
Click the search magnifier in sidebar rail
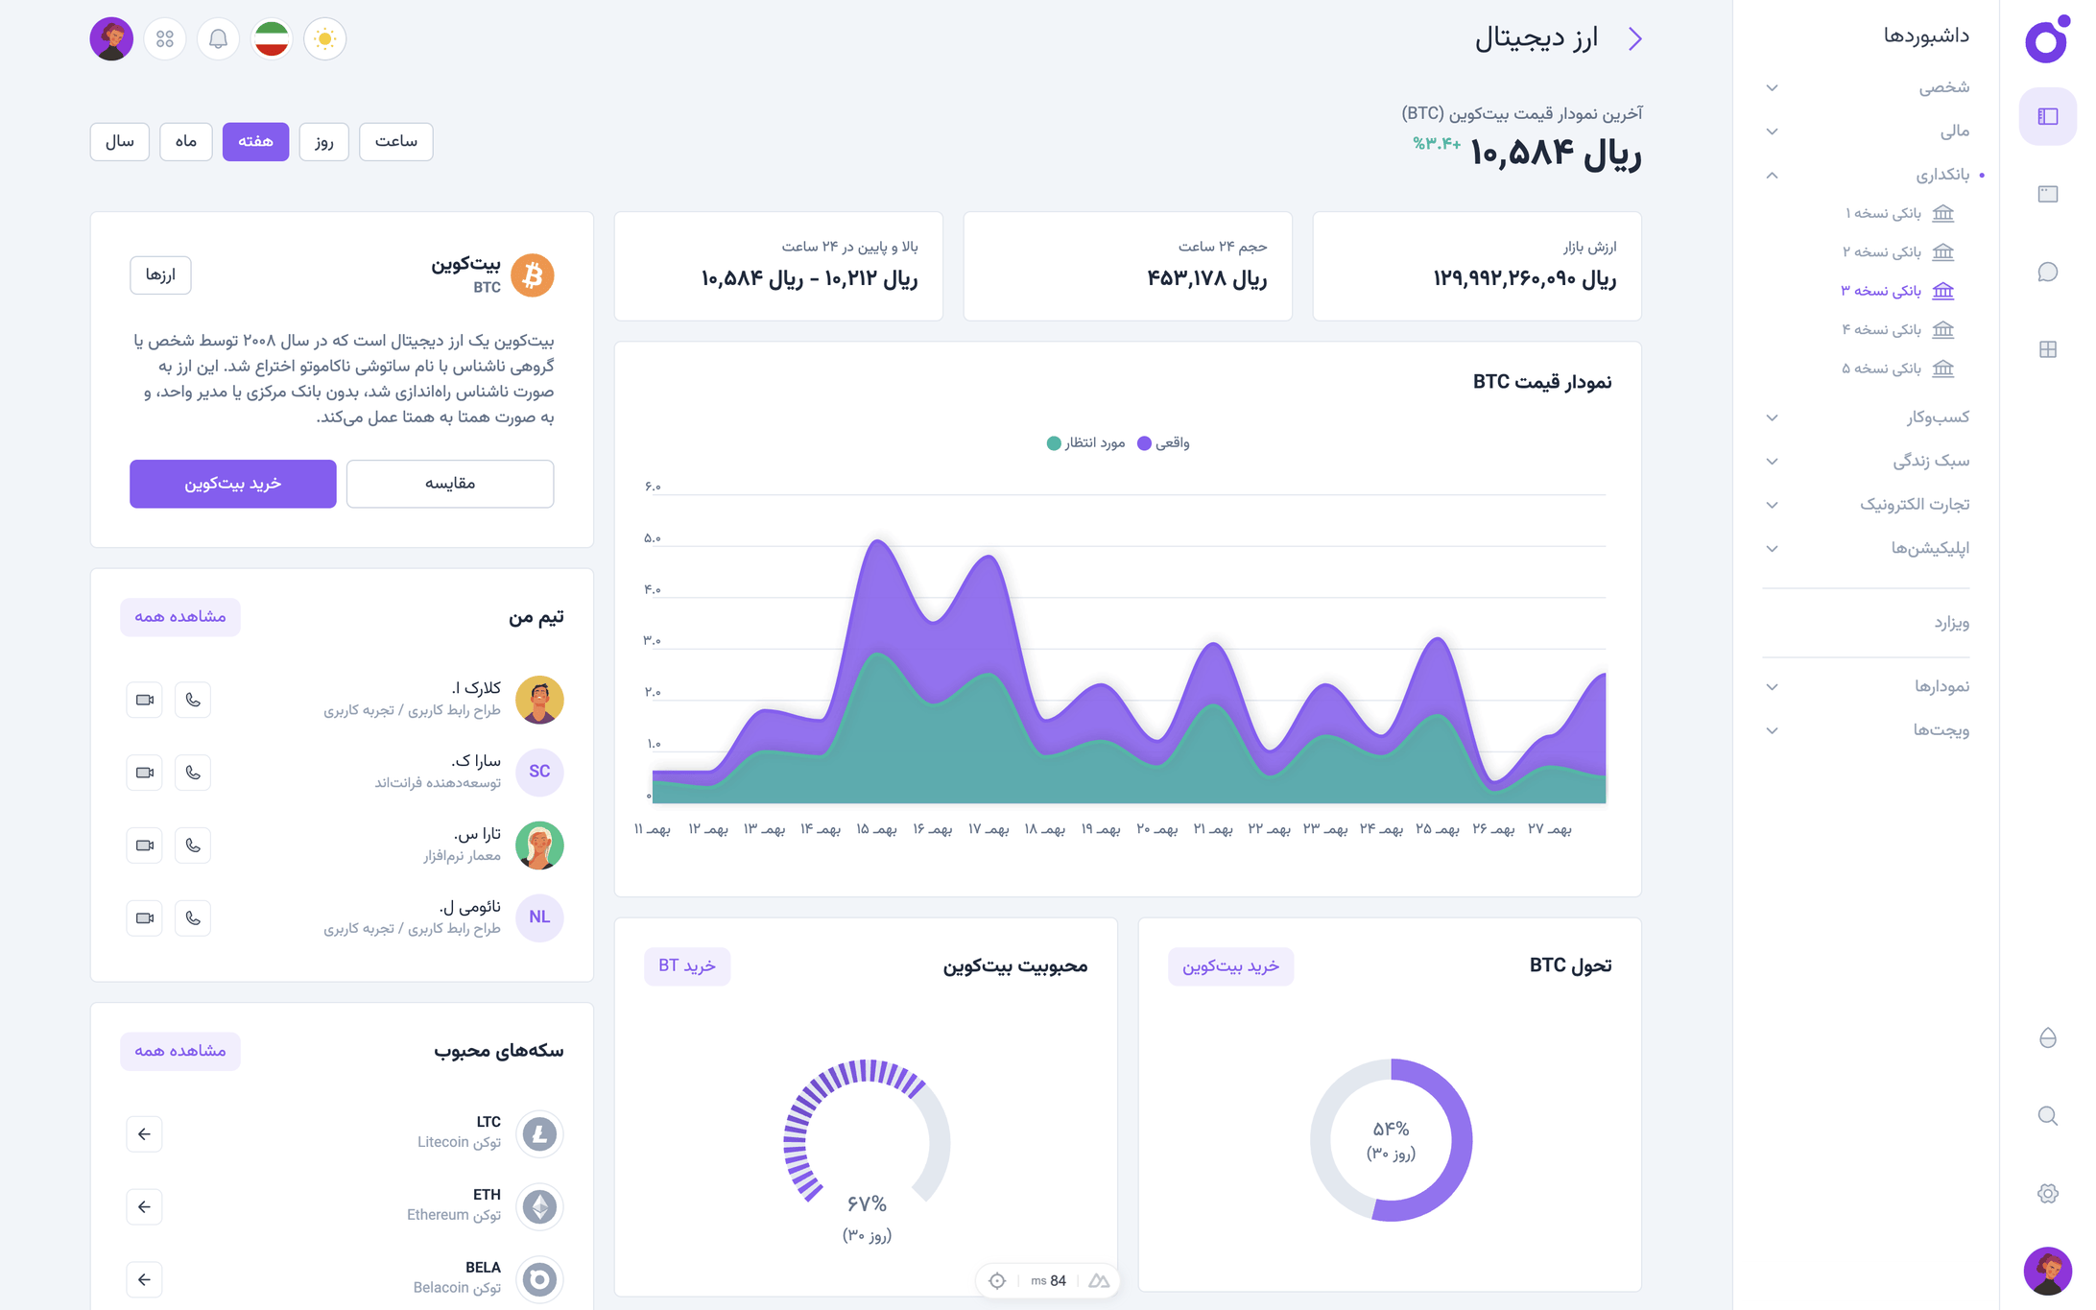tap(2047, 1115)
